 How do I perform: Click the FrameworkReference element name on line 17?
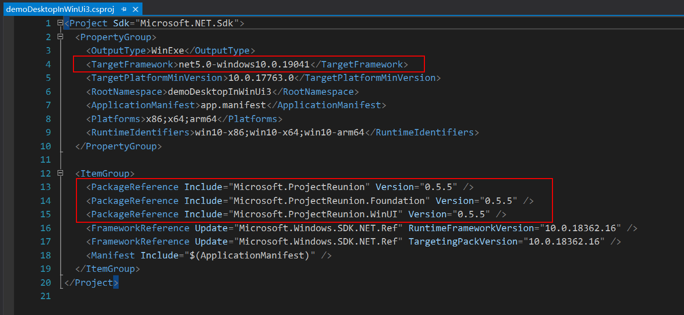[x=140, y=242]
